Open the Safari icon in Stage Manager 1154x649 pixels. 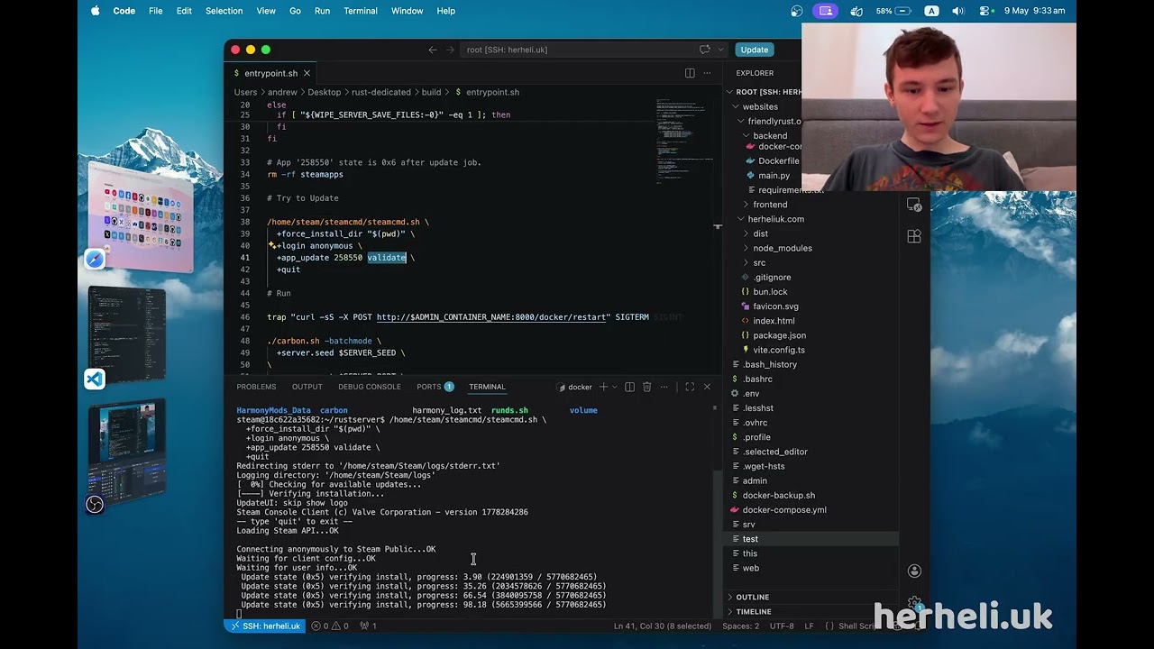pyautogui.click(x=95, y=260)
